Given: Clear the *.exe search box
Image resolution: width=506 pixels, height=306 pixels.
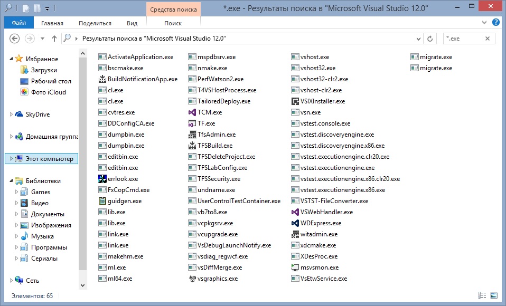Looking at the screenshot, I should 488,39.
